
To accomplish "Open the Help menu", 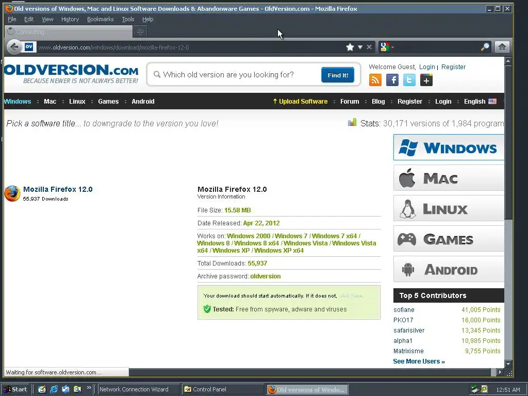I will click(147, 19).
